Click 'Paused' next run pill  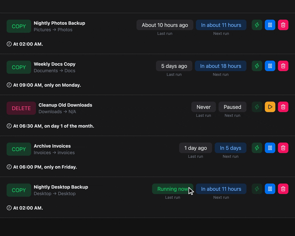(232, 107)
